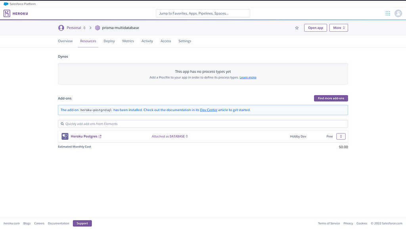Open the Cookies footer link
The width and height of the screenshot is (406, 229).
click(362, 223)
